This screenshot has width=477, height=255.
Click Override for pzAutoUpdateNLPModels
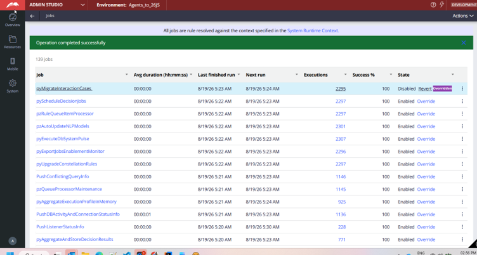pyautogui.click(x=426, y=126)
